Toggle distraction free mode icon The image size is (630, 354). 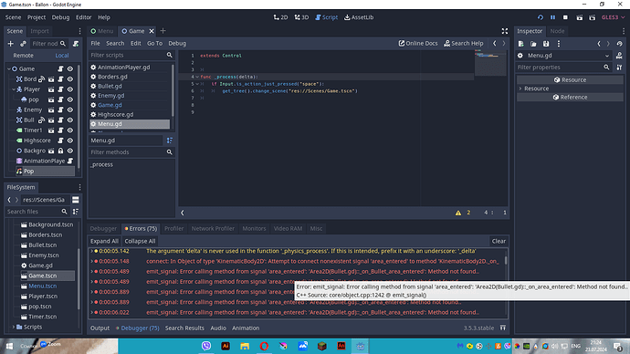tap(505, 31)
